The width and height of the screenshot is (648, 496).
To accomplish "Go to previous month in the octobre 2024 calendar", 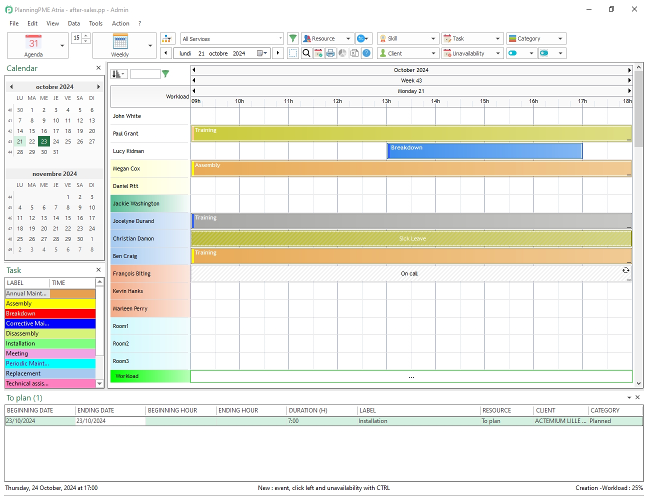I will click(x=11, y=87).
